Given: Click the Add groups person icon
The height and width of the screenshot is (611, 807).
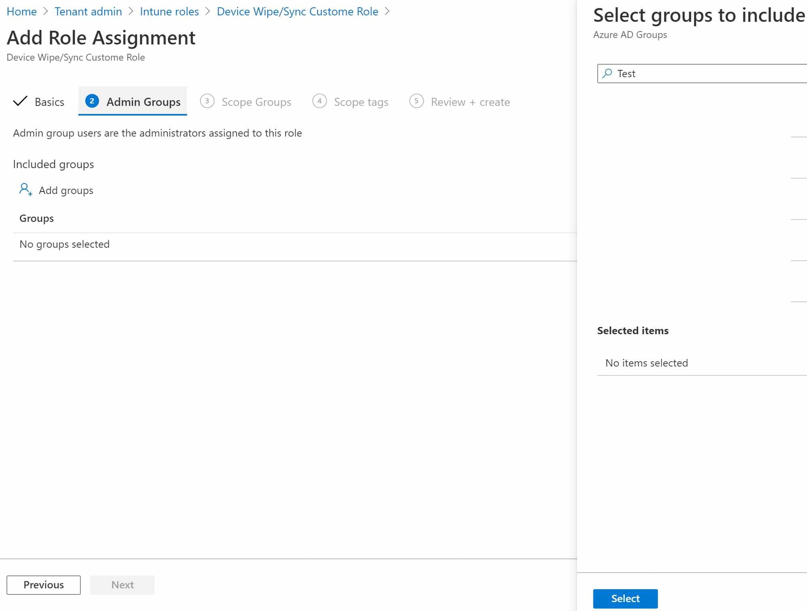Looking at the screenshot, I should click(25, 190).
